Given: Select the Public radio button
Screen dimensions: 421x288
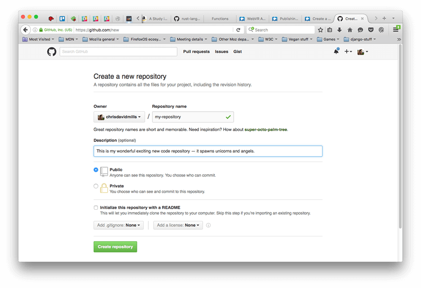Looking at the screenshot, I should [x=96, y=170].
